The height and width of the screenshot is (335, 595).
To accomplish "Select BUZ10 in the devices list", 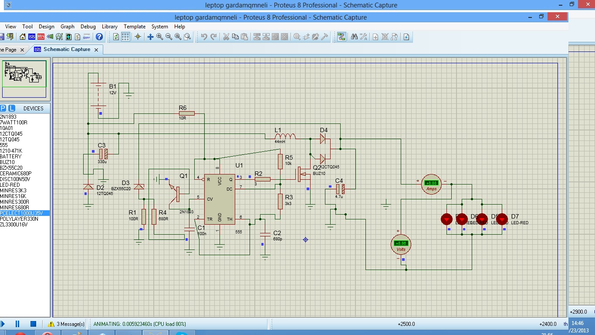I will click(x=7, y=162).
